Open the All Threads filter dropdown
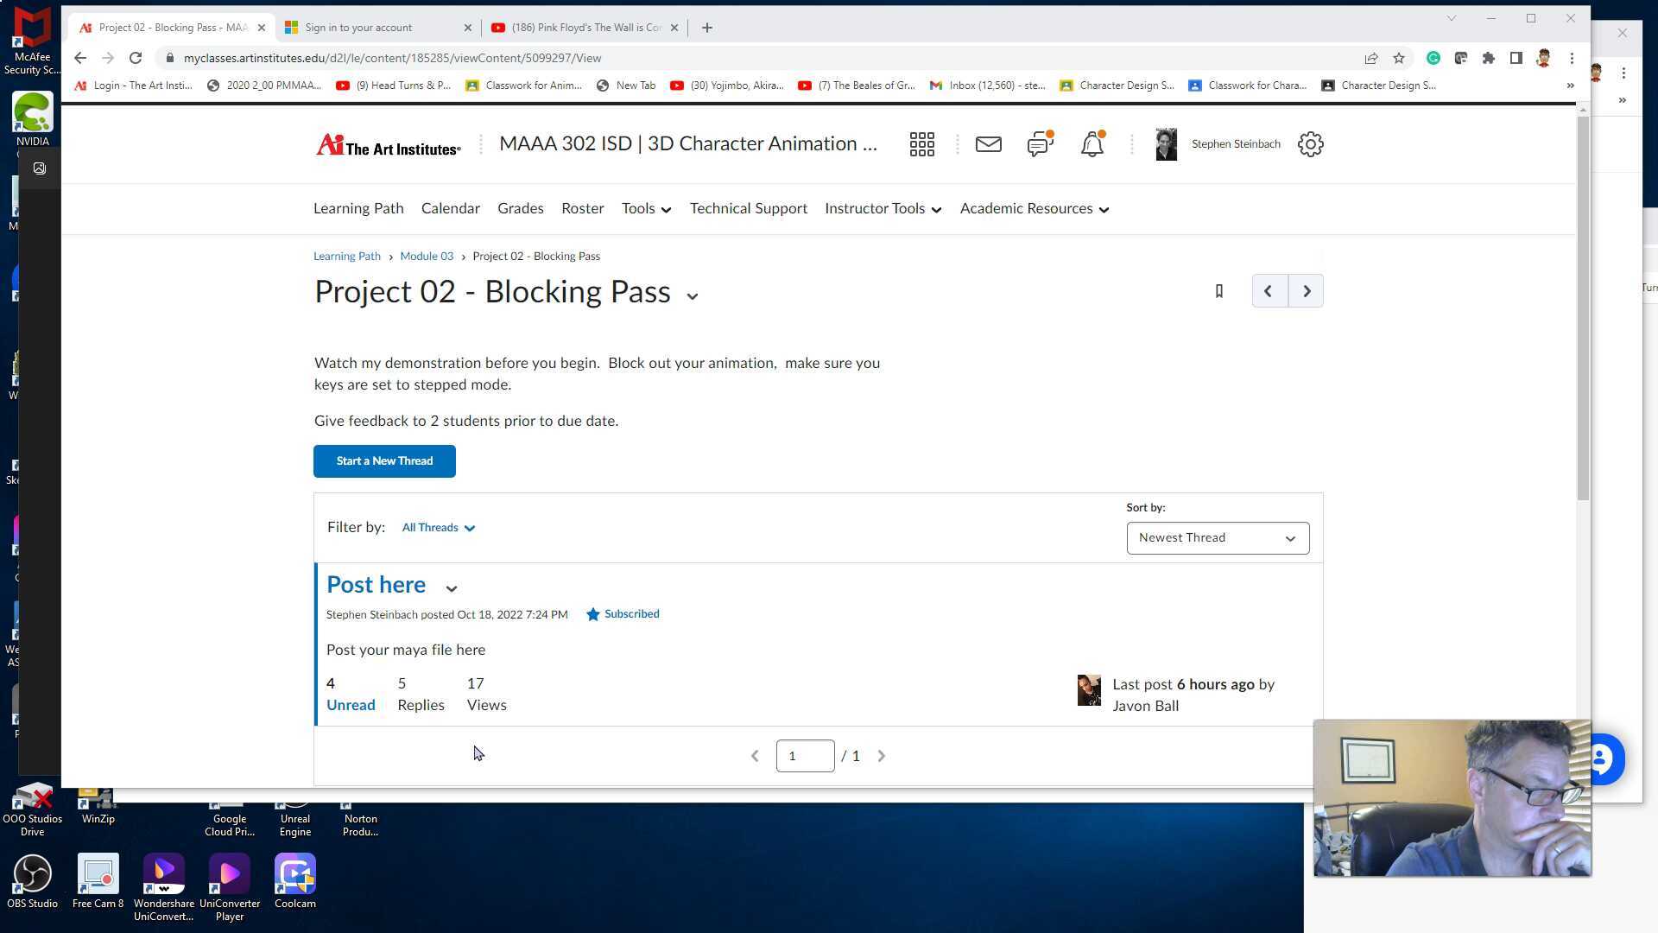Screen dimensions: 1658x933 [438, 527]
